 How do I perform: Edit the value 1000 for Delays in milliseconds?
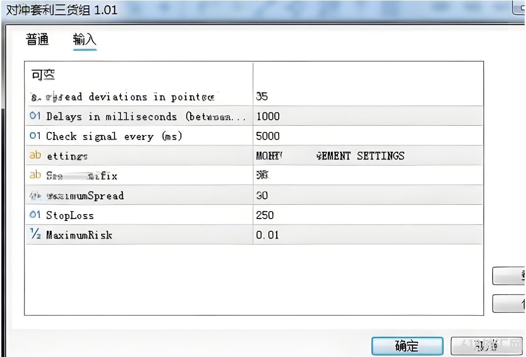click(x=368, y=116)
